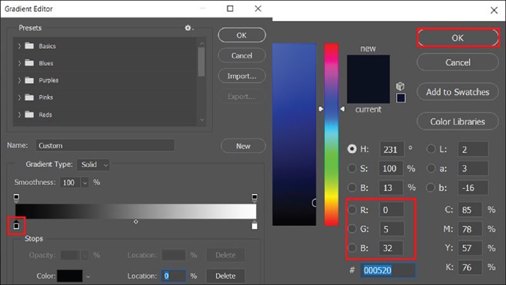Click the hex color code field

pyautogui.click(x=388, y=270)
